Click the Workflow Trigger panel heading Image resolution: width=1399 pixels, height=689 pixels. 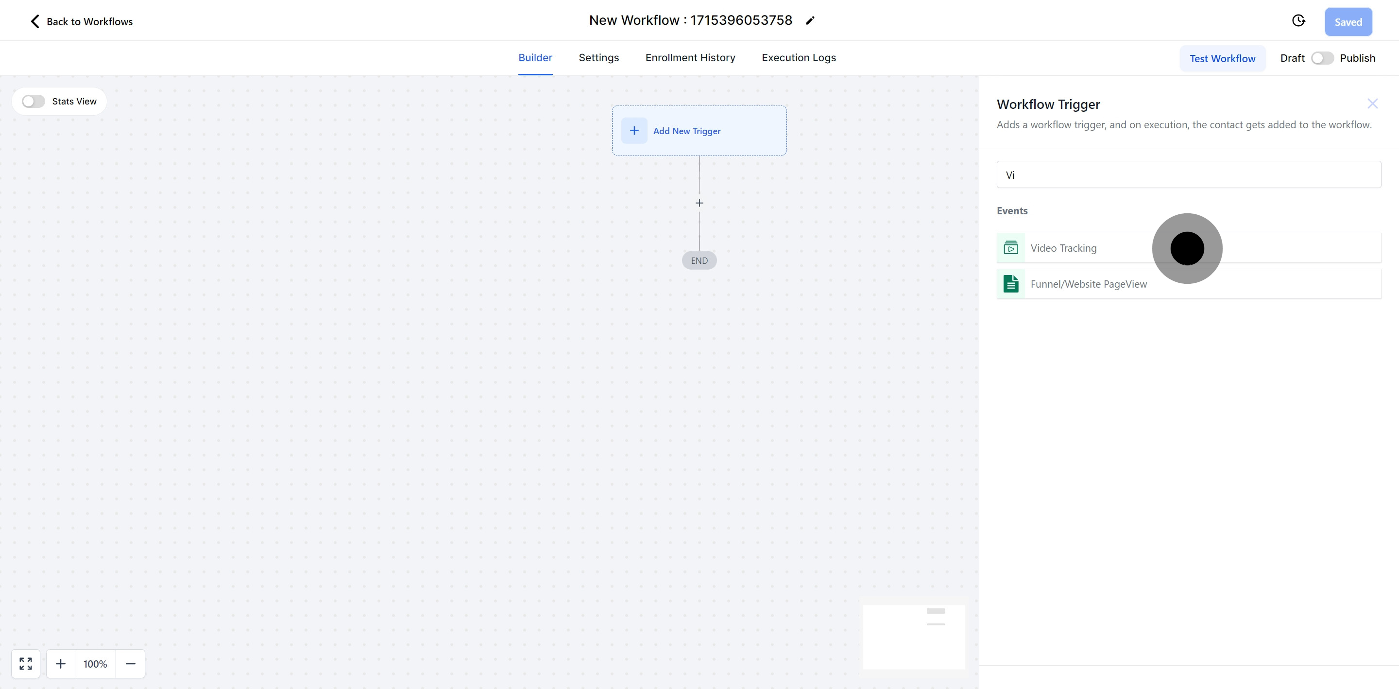[x=1048, y=104]
